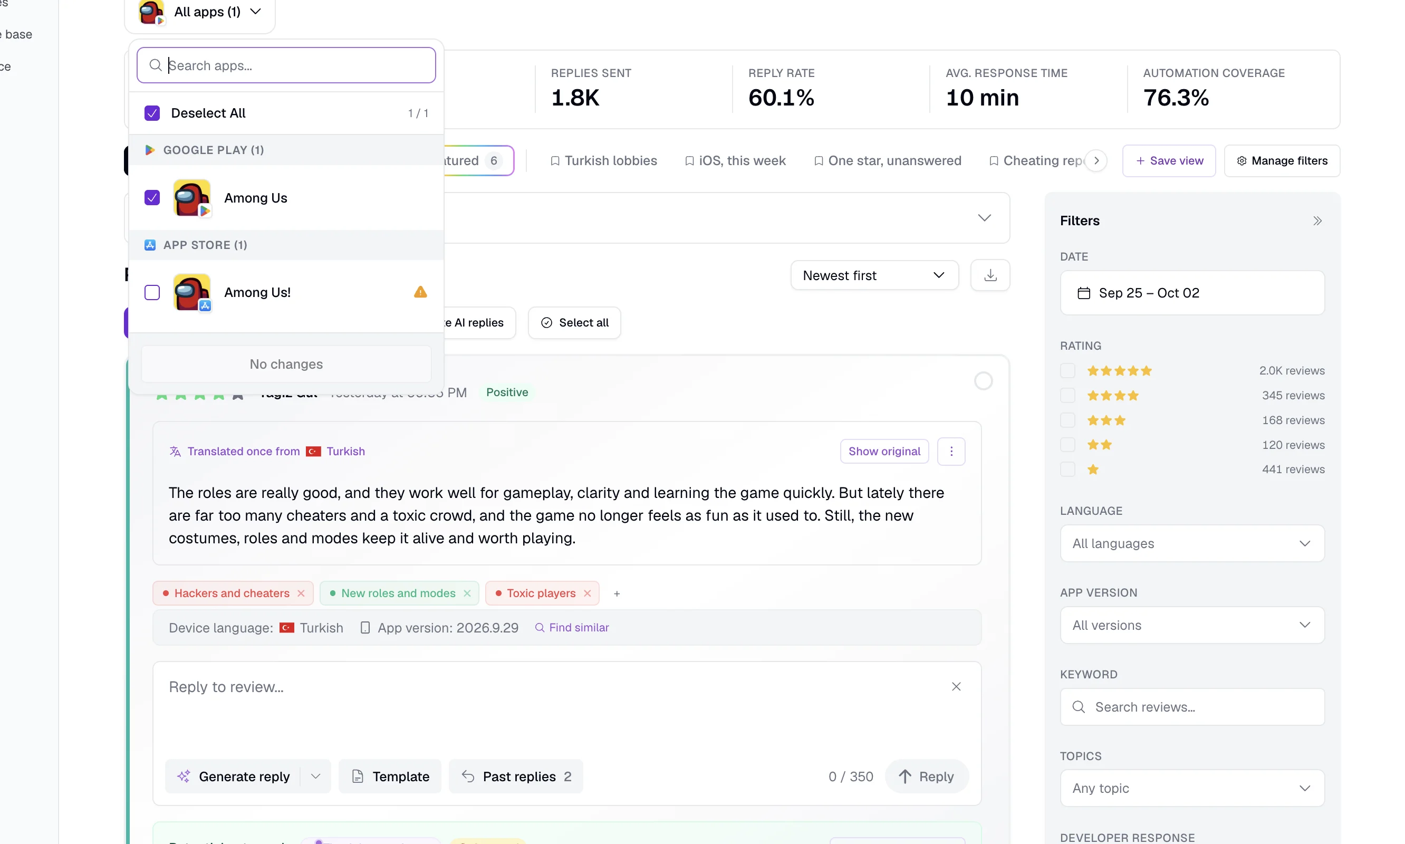Click the calendar icon in date filter
The height and width of the screenshot is (844, 1405).
[x=1084, y=293]
